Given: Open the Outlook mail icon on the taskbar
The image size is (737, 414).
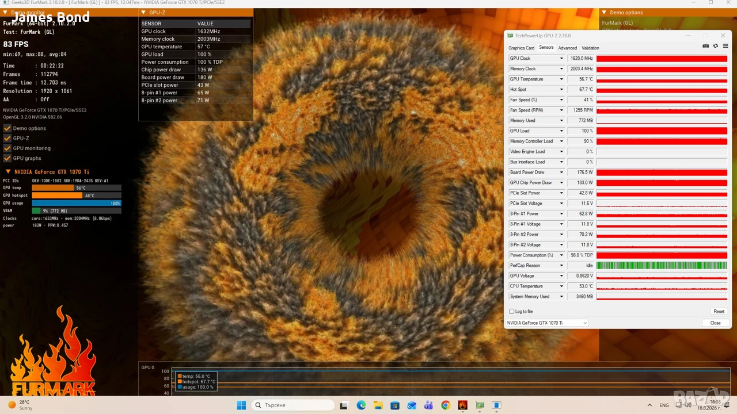Looking at the screenshot, I should point(412,405).
